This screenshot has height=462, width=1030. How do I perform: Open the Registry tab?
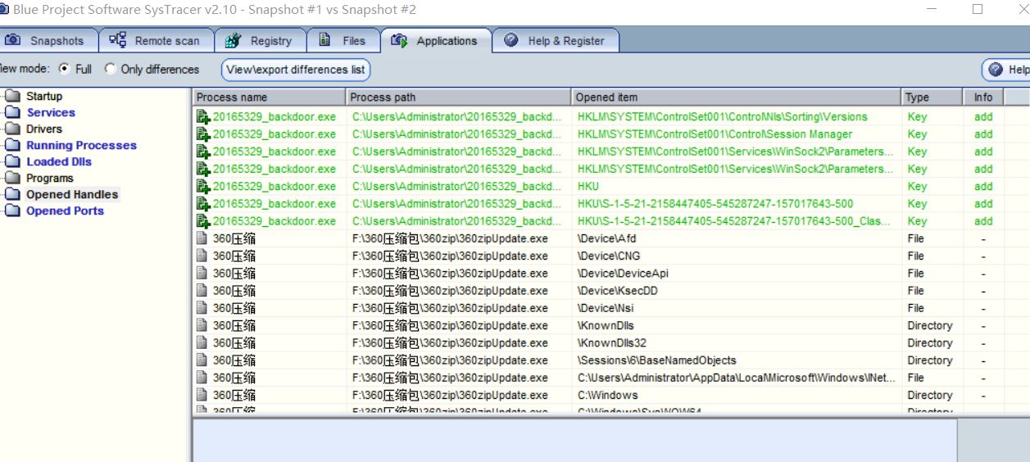[x=261, y=41]
